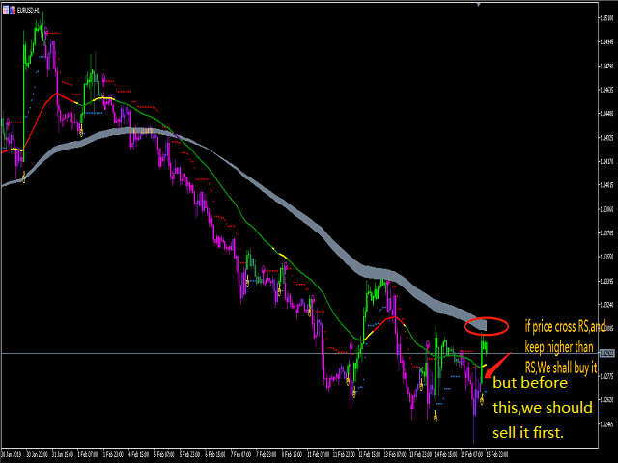618x463 pixels.
Task: Click the 8 Feb 15:00 time label
Action: [x=292, y=454]
